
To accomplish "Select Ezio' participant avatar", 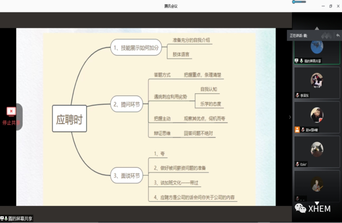I will pos(317,149).
